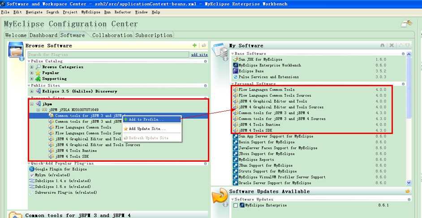Switch to the Welcome tab
Viewport: 422px width, 218px height.
pyautogui.click(x=16, y=35)
